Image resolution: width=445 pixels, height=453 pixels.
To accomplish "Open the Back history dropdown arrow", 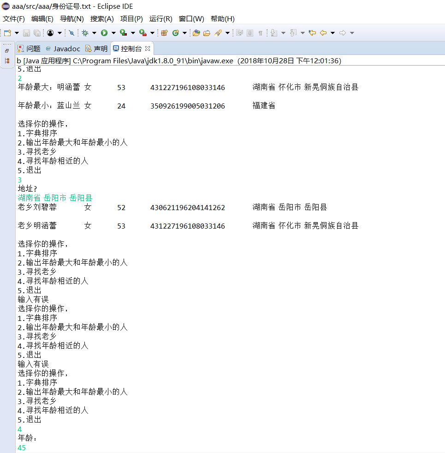I will [x=332, y=33].
